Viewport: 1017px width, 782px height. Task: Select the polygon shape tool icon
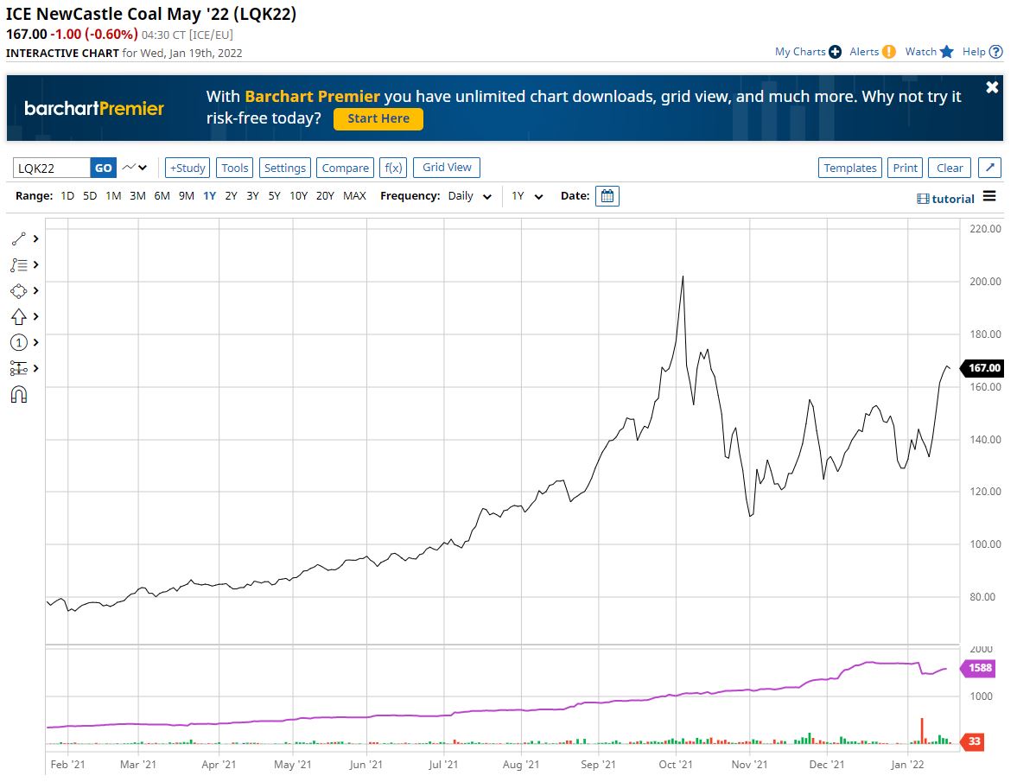18,291
